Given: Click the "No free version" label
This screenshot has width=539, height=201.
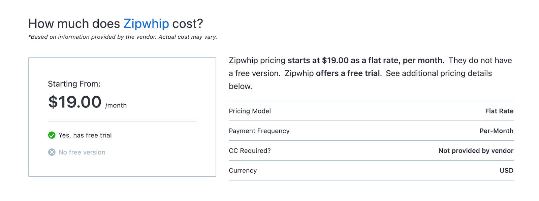Looking at the screenshot, I should click(x=82, y=153).
